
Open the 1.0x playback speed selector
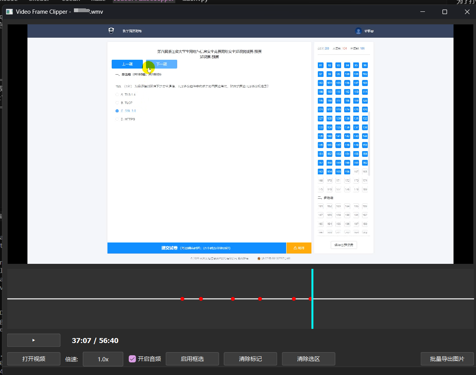tap(103, 359)
